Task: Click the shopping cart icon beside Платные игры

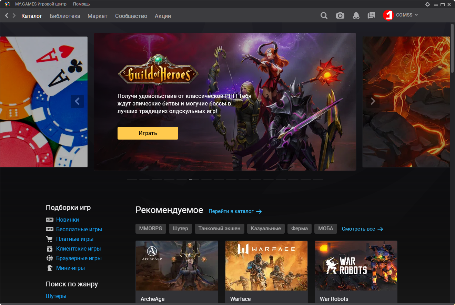Action: 50,239
